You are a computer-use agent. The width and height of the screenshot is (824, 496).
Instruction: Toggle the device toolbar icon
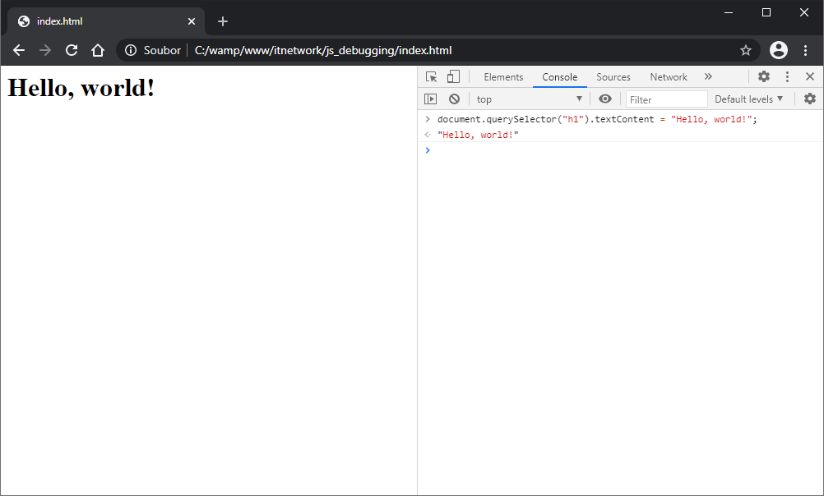[453, 77]
